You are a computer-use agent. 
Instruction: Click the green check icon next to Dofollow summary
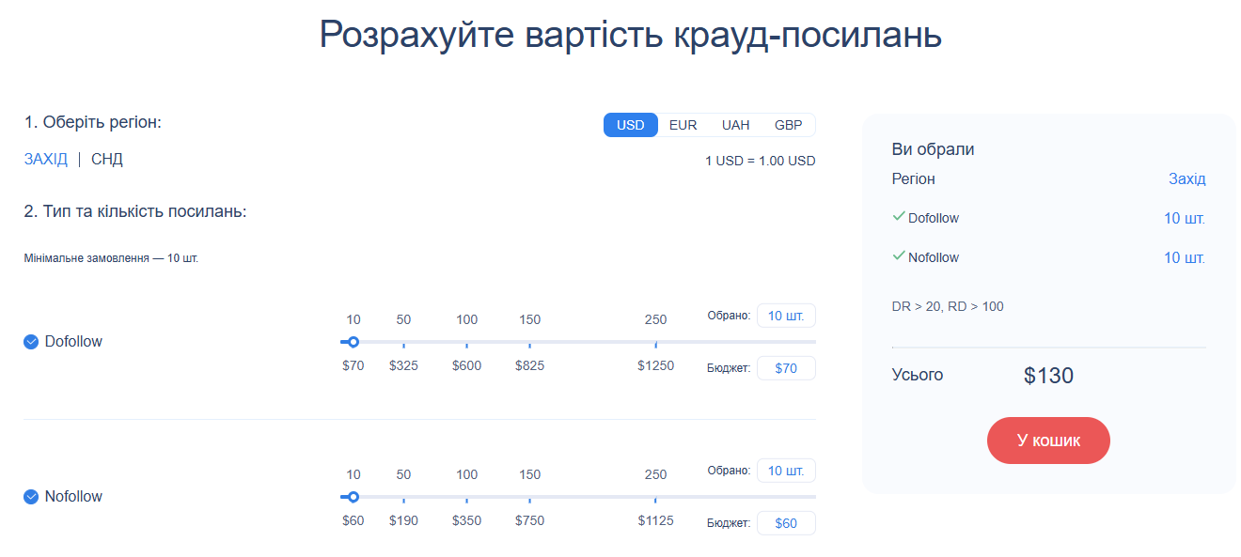(x=900, y=217)
